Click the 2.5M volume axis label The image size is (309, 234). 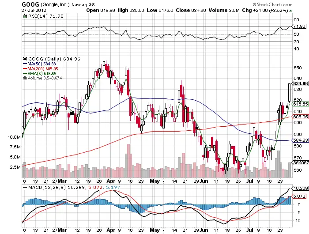point(15,167)
